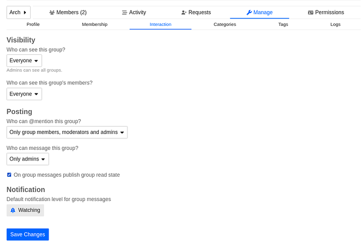The width and height of the screenshot is (364, 248).
Task: Click the Requests user-plus icon
Action: click(184, 13)
